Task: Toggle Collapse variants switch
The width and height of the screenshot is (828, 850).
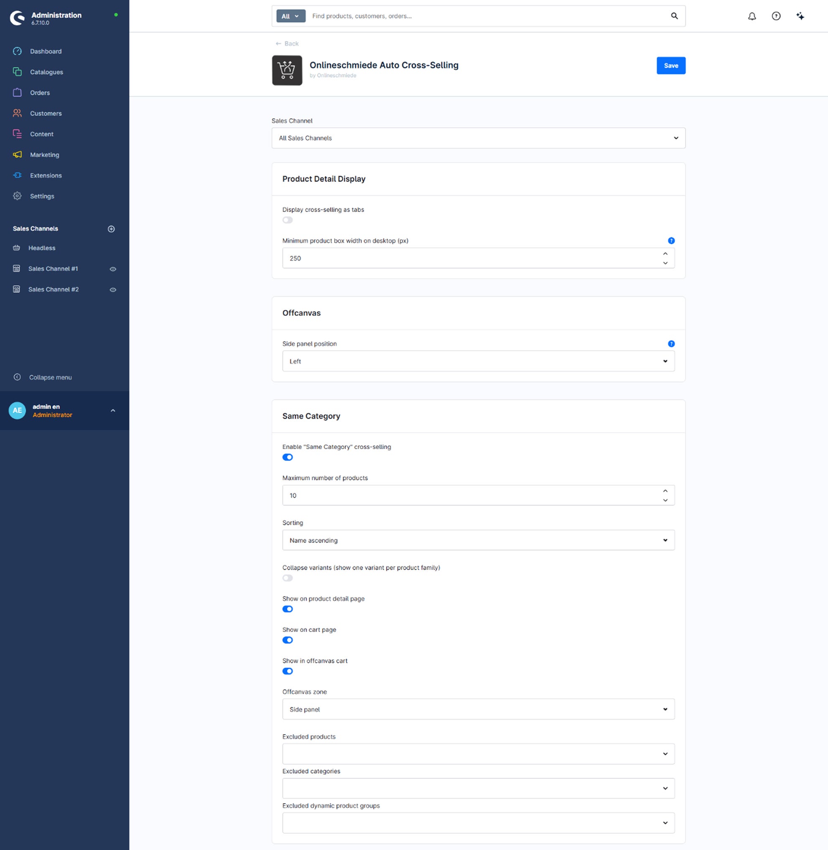Action: (x=287, y=578)
